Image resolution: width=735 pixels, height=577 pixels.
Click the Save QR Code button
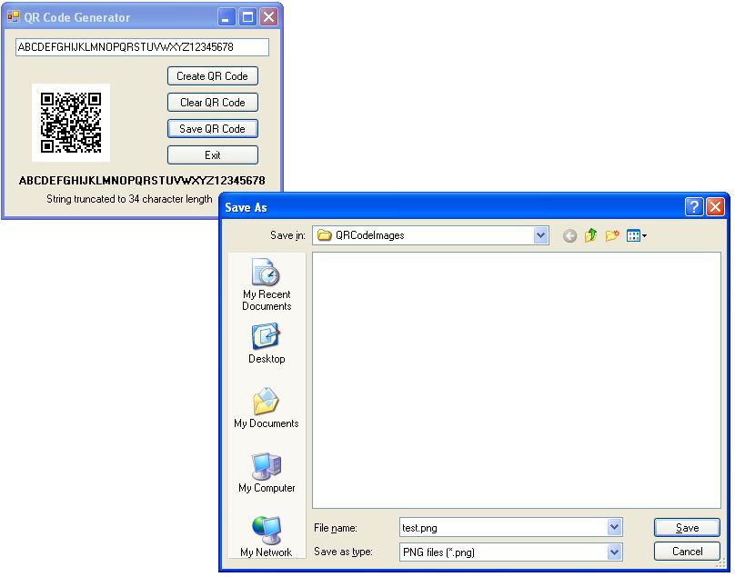point(212,128)
